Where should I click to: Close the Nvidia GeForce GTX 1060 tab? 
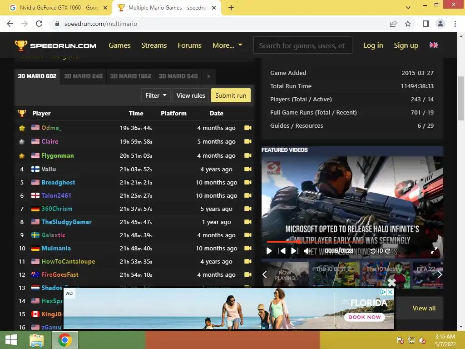tap(105, 8)
